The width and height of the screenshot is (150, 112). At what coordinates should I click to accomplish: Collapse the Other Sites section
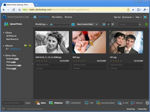[4, 56]
